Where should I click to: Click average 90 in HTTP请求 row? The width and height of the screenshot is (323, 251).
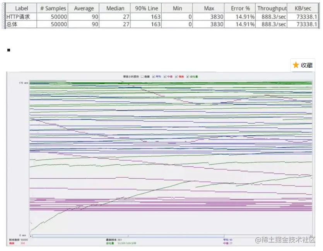(95, 17)
